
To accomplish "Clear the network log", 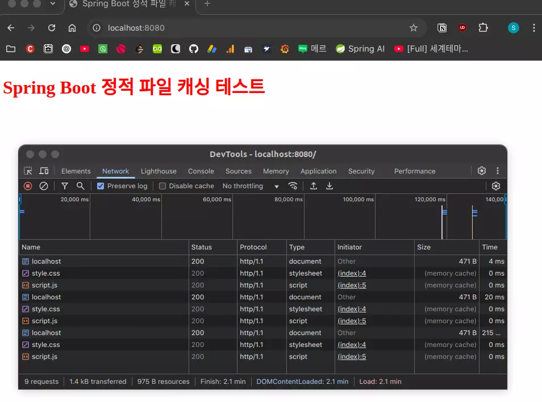I will [44, 186].
